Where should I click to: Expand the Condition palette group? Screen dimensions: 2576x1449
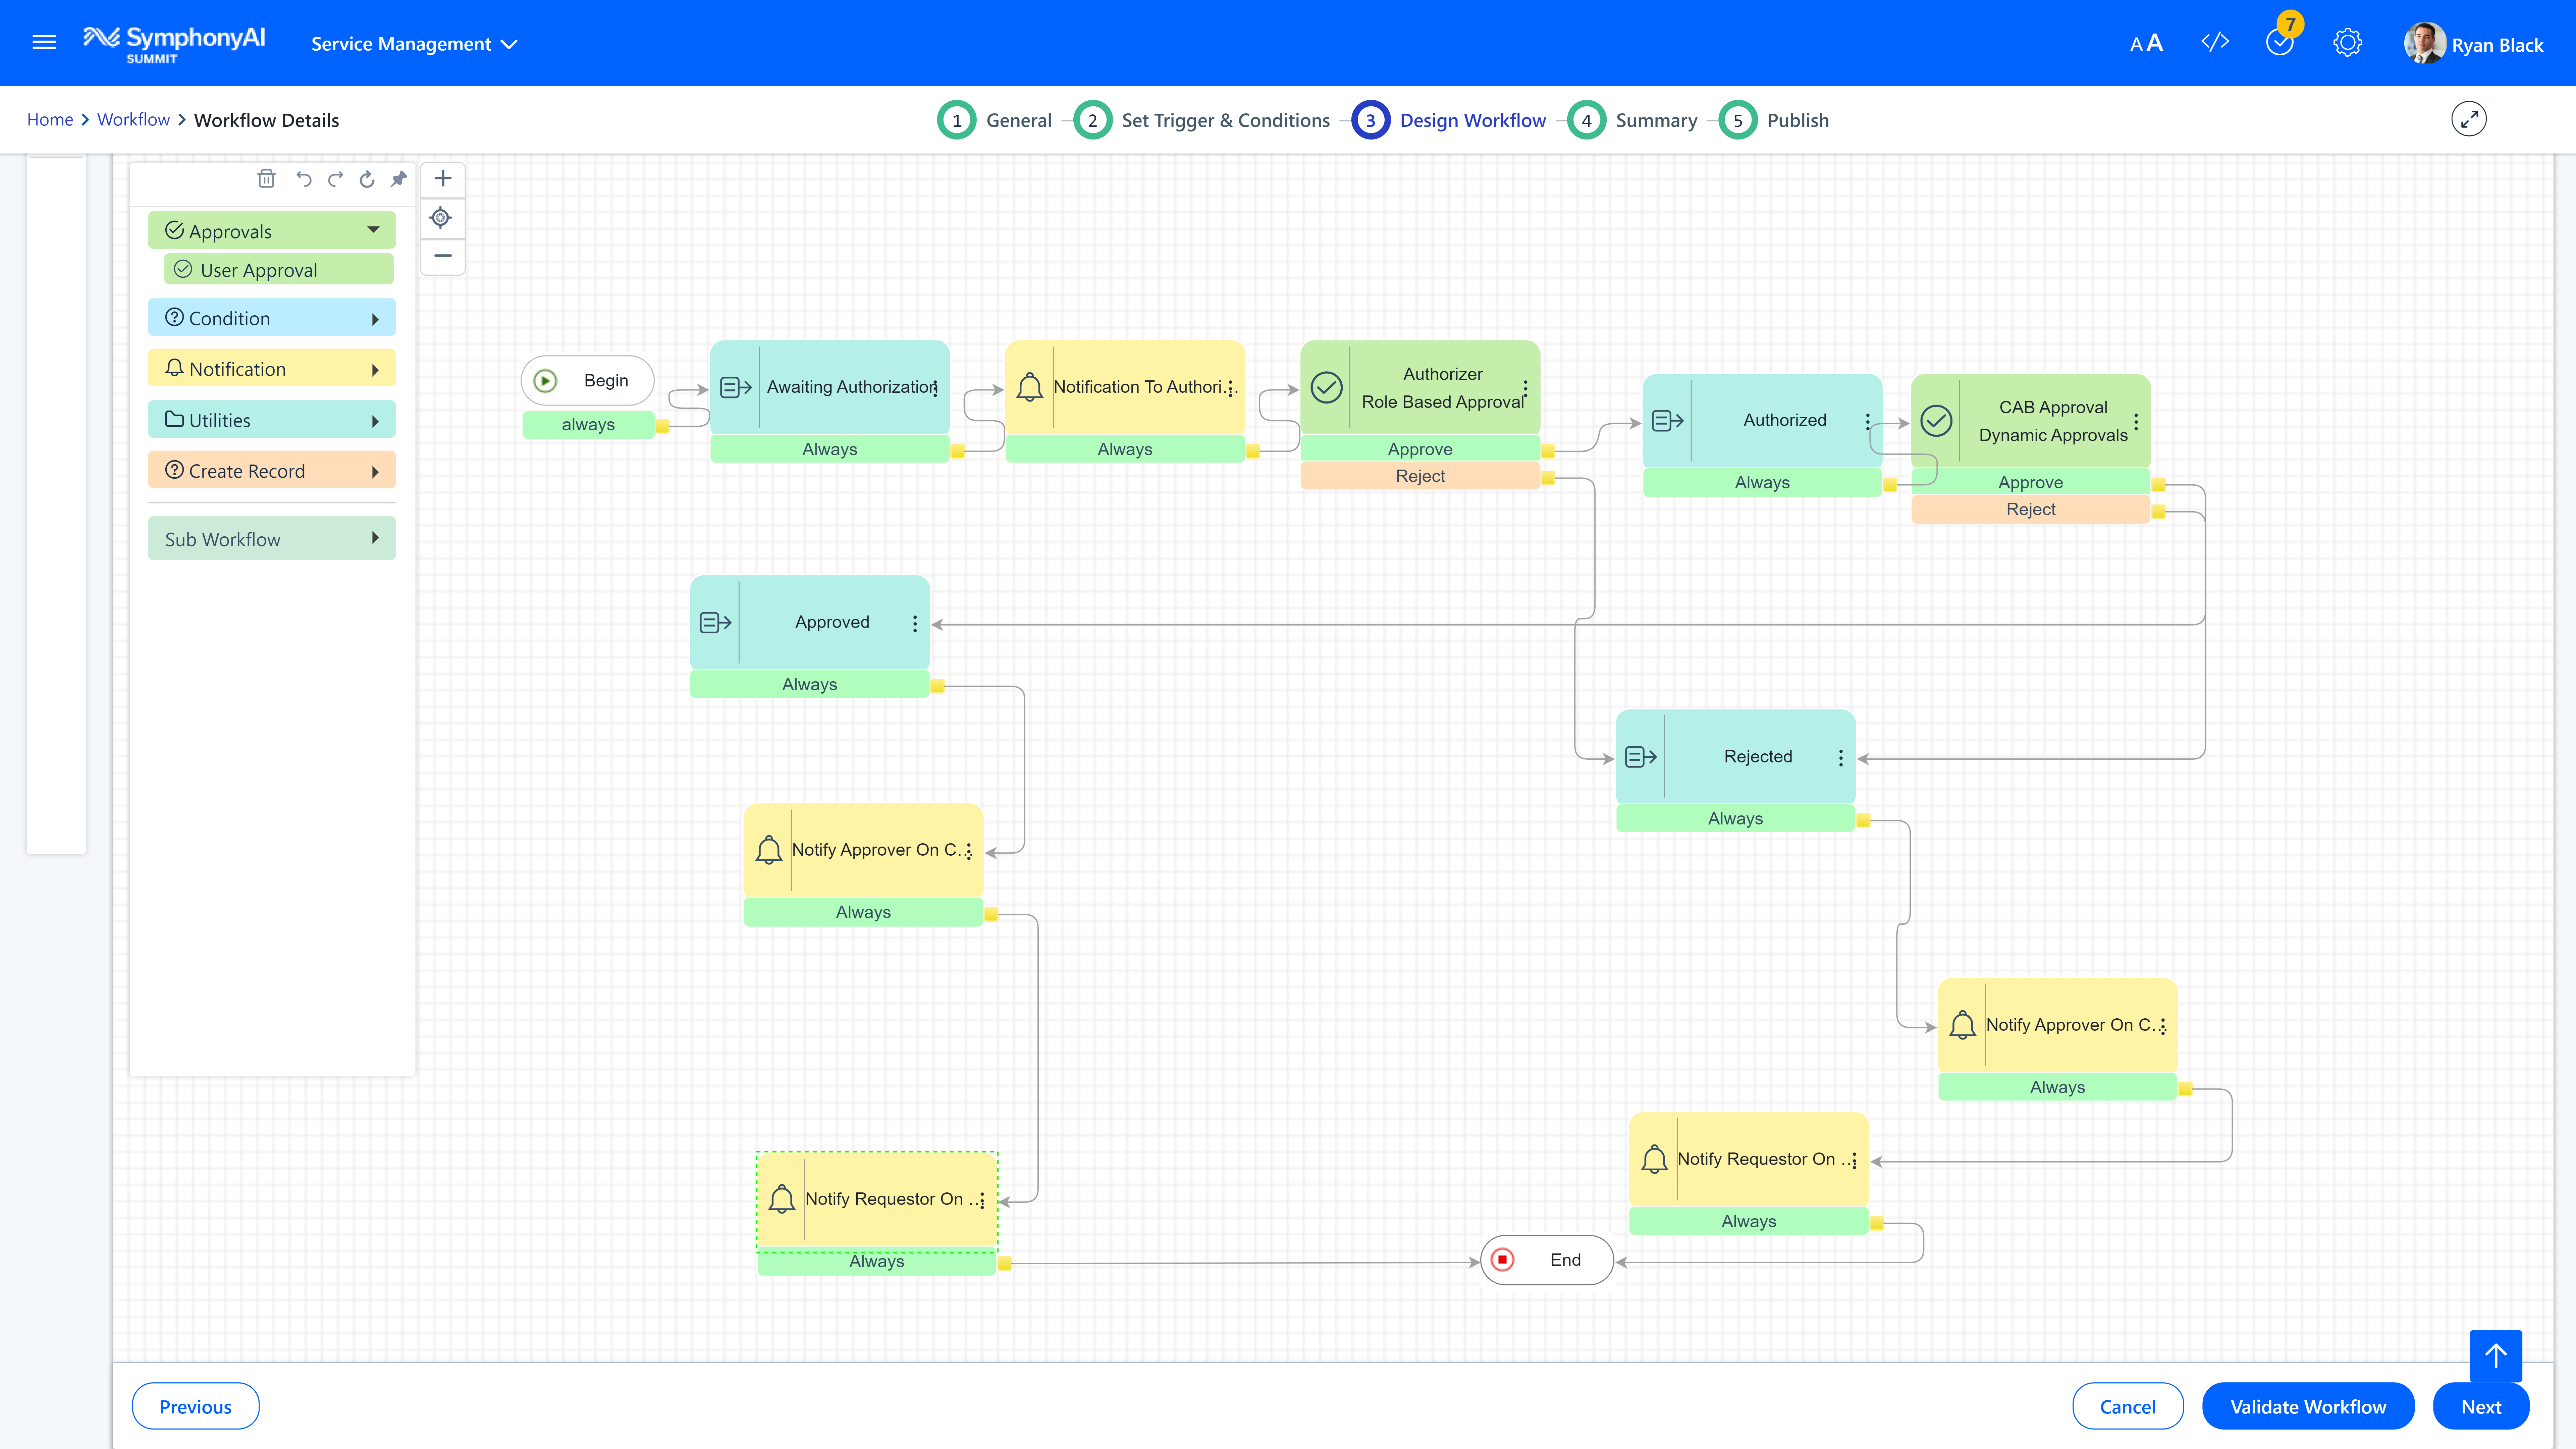coord(272,318)
